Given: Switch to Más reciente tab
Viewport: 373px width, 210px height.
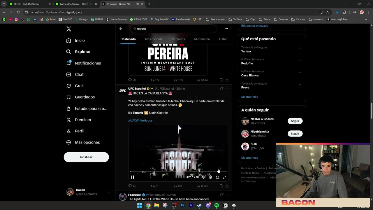Looking at the screenshot, I should 154,39.
